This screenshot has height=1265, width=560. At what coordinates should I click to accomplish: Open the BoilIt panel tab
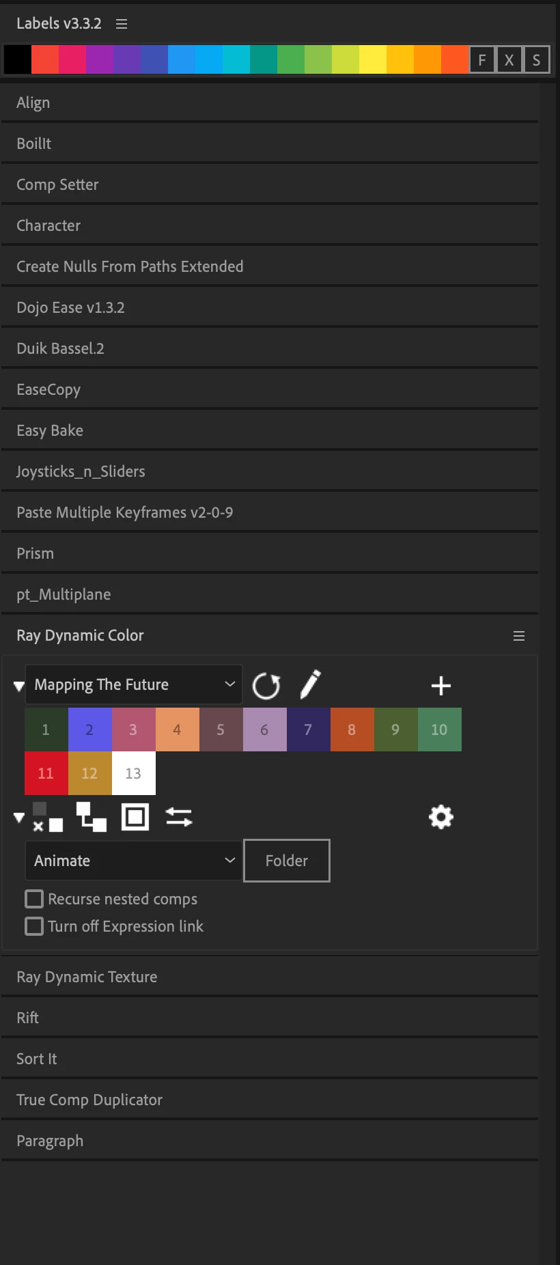(270, 143)
